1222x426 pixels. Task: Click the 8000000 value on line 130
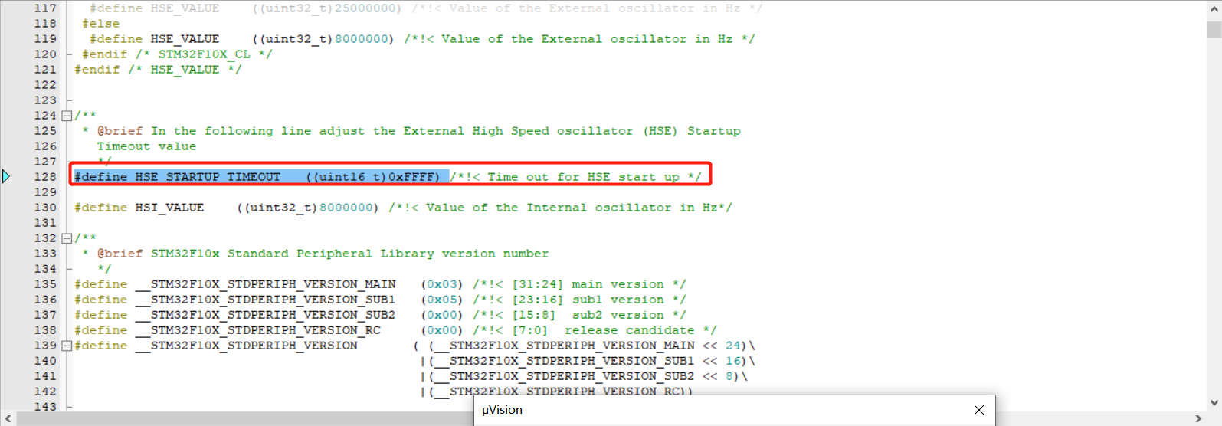click(x=346, y=208)
